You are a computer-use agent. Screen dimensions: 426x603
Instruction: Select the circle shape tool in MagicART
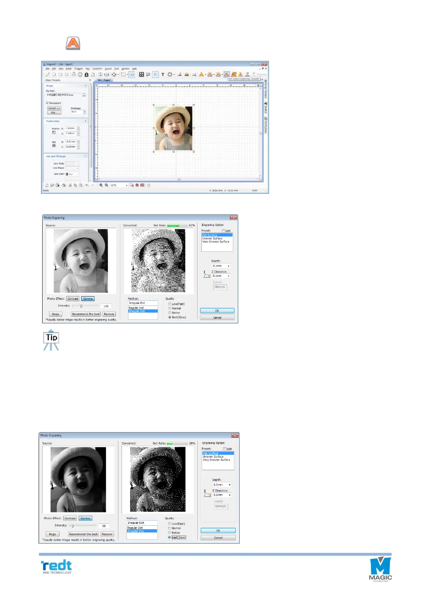click(x=54, y=74)
